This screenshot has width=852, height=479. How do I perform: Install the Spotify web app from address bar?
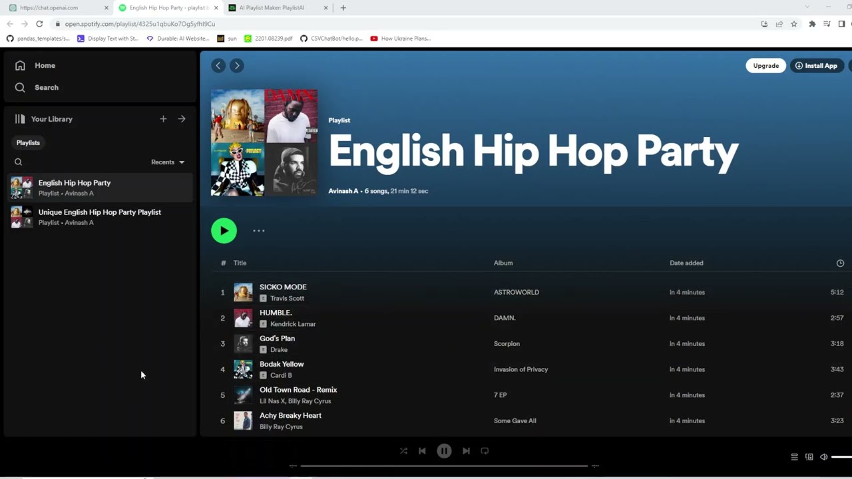764,24
